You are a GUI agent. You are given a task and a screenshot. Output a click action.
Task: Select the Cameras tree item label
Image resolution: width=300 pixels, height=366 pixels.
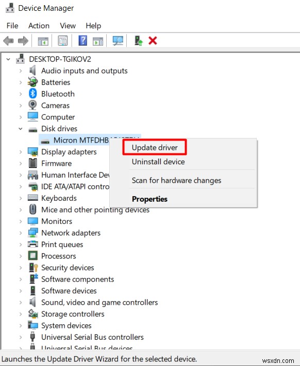(x=55, y=106)
